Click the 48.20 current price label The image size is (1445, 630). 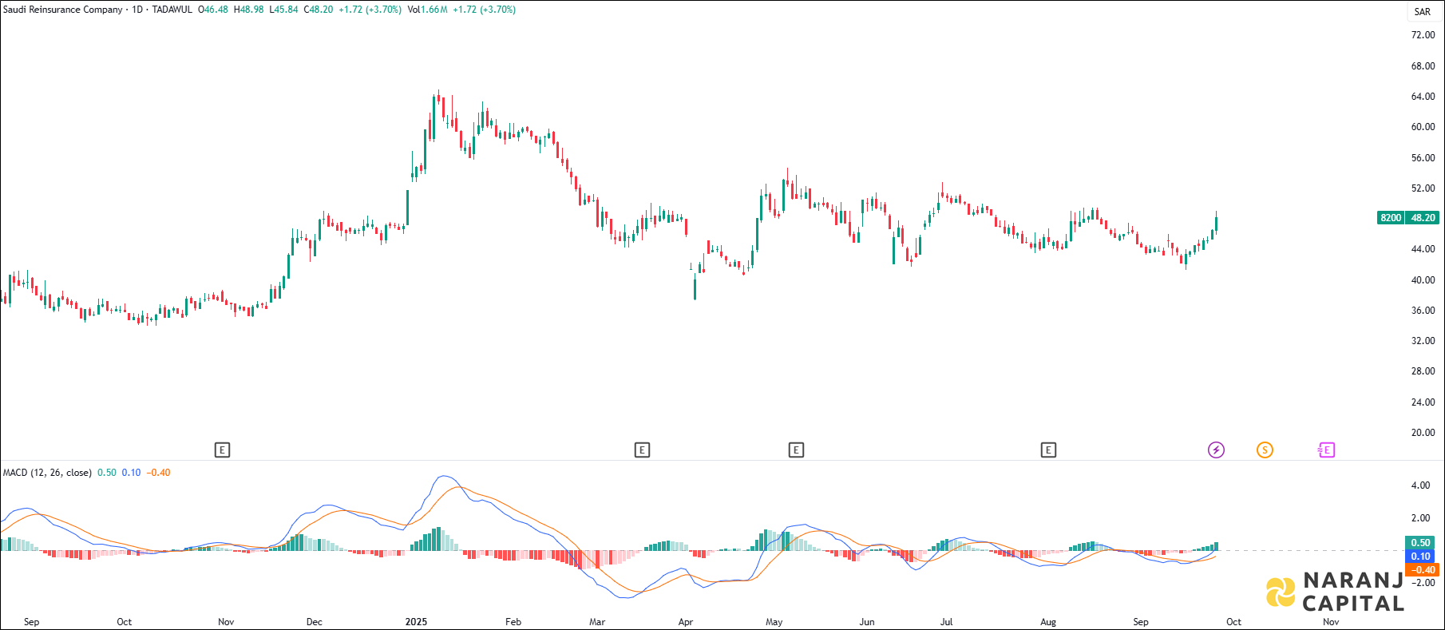point(1423,218)
